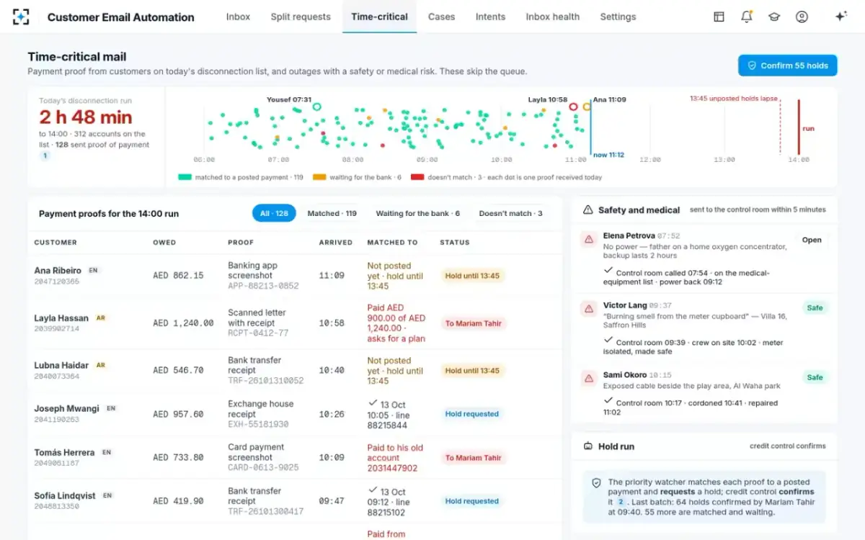The width and height of the screenshot is (865, 540).
Task: Filter by Matched · 119
Action: pyautogui.click(x=332, y=213)
